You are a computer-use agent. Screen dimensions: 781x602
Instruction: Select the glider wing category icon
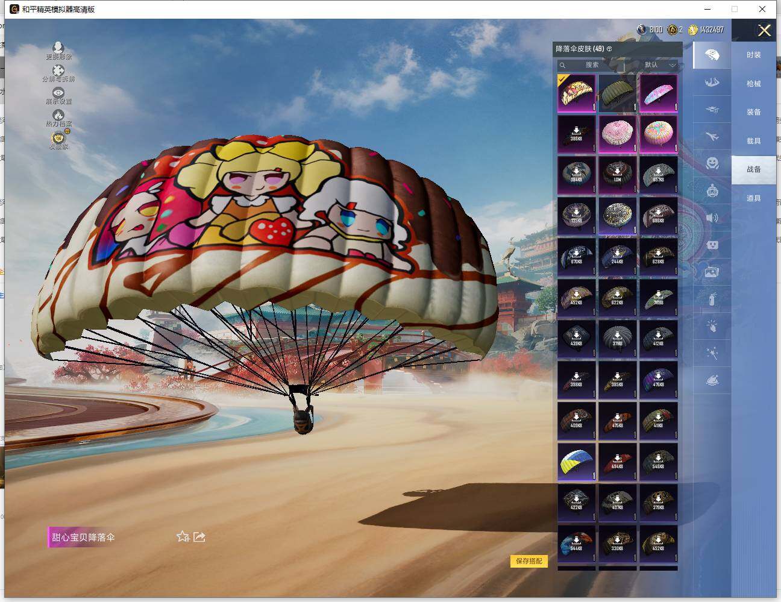click(x=712, y=83)
